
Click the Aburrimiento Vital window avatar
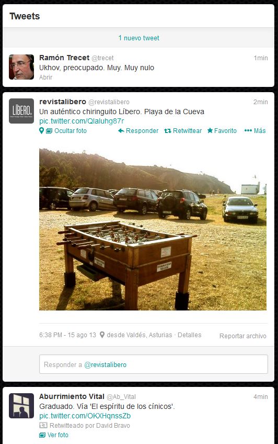click(21, 406)
